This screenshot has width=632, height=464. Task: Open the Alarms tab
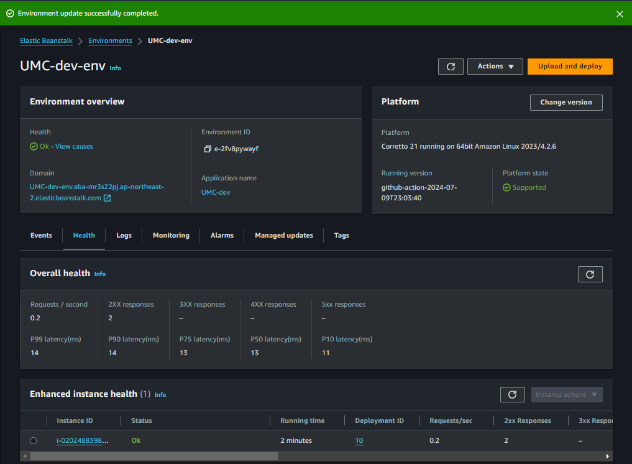point(222,235)
